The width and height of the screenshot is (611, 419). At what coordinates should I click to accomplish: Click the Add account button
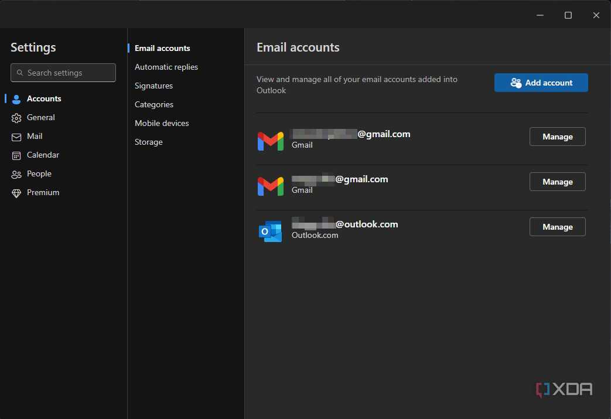click(x=541, y=83)
